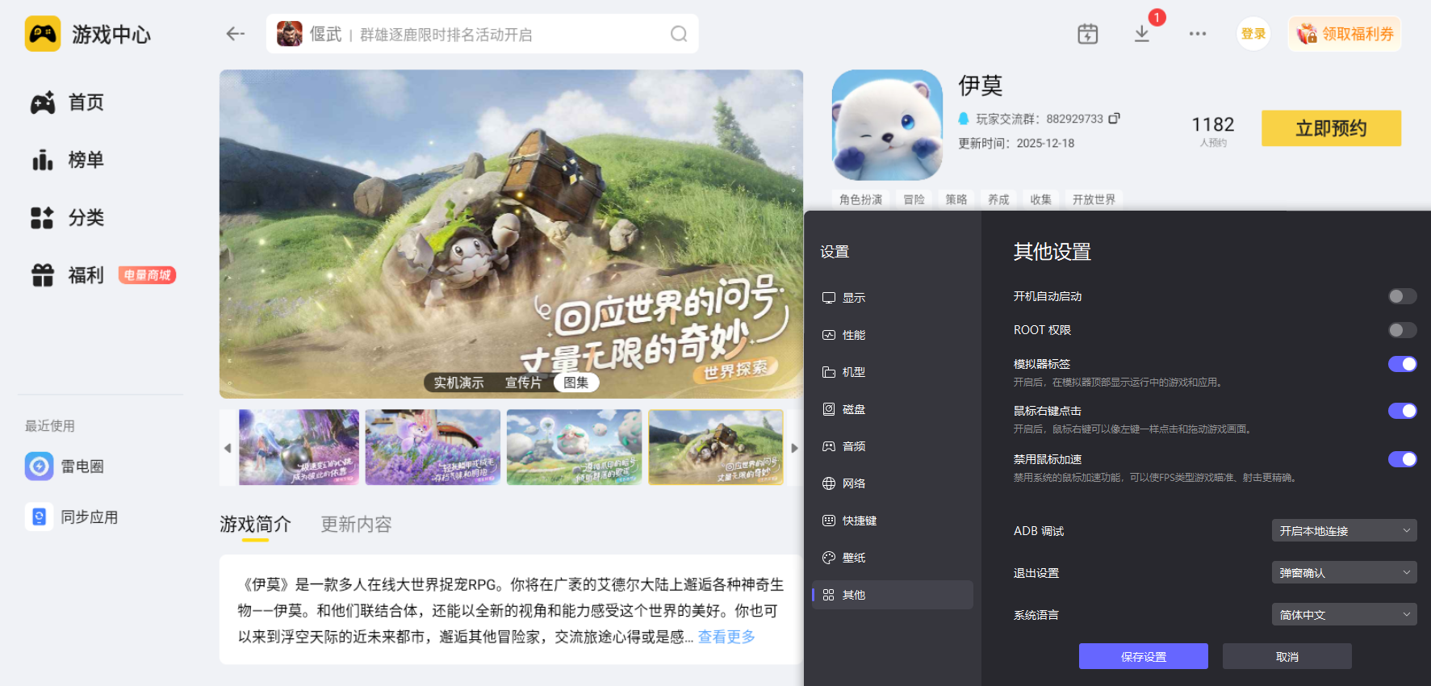Click the search magnifier icon
This screenshot has height=686, width=1431.
coord(679,34)
